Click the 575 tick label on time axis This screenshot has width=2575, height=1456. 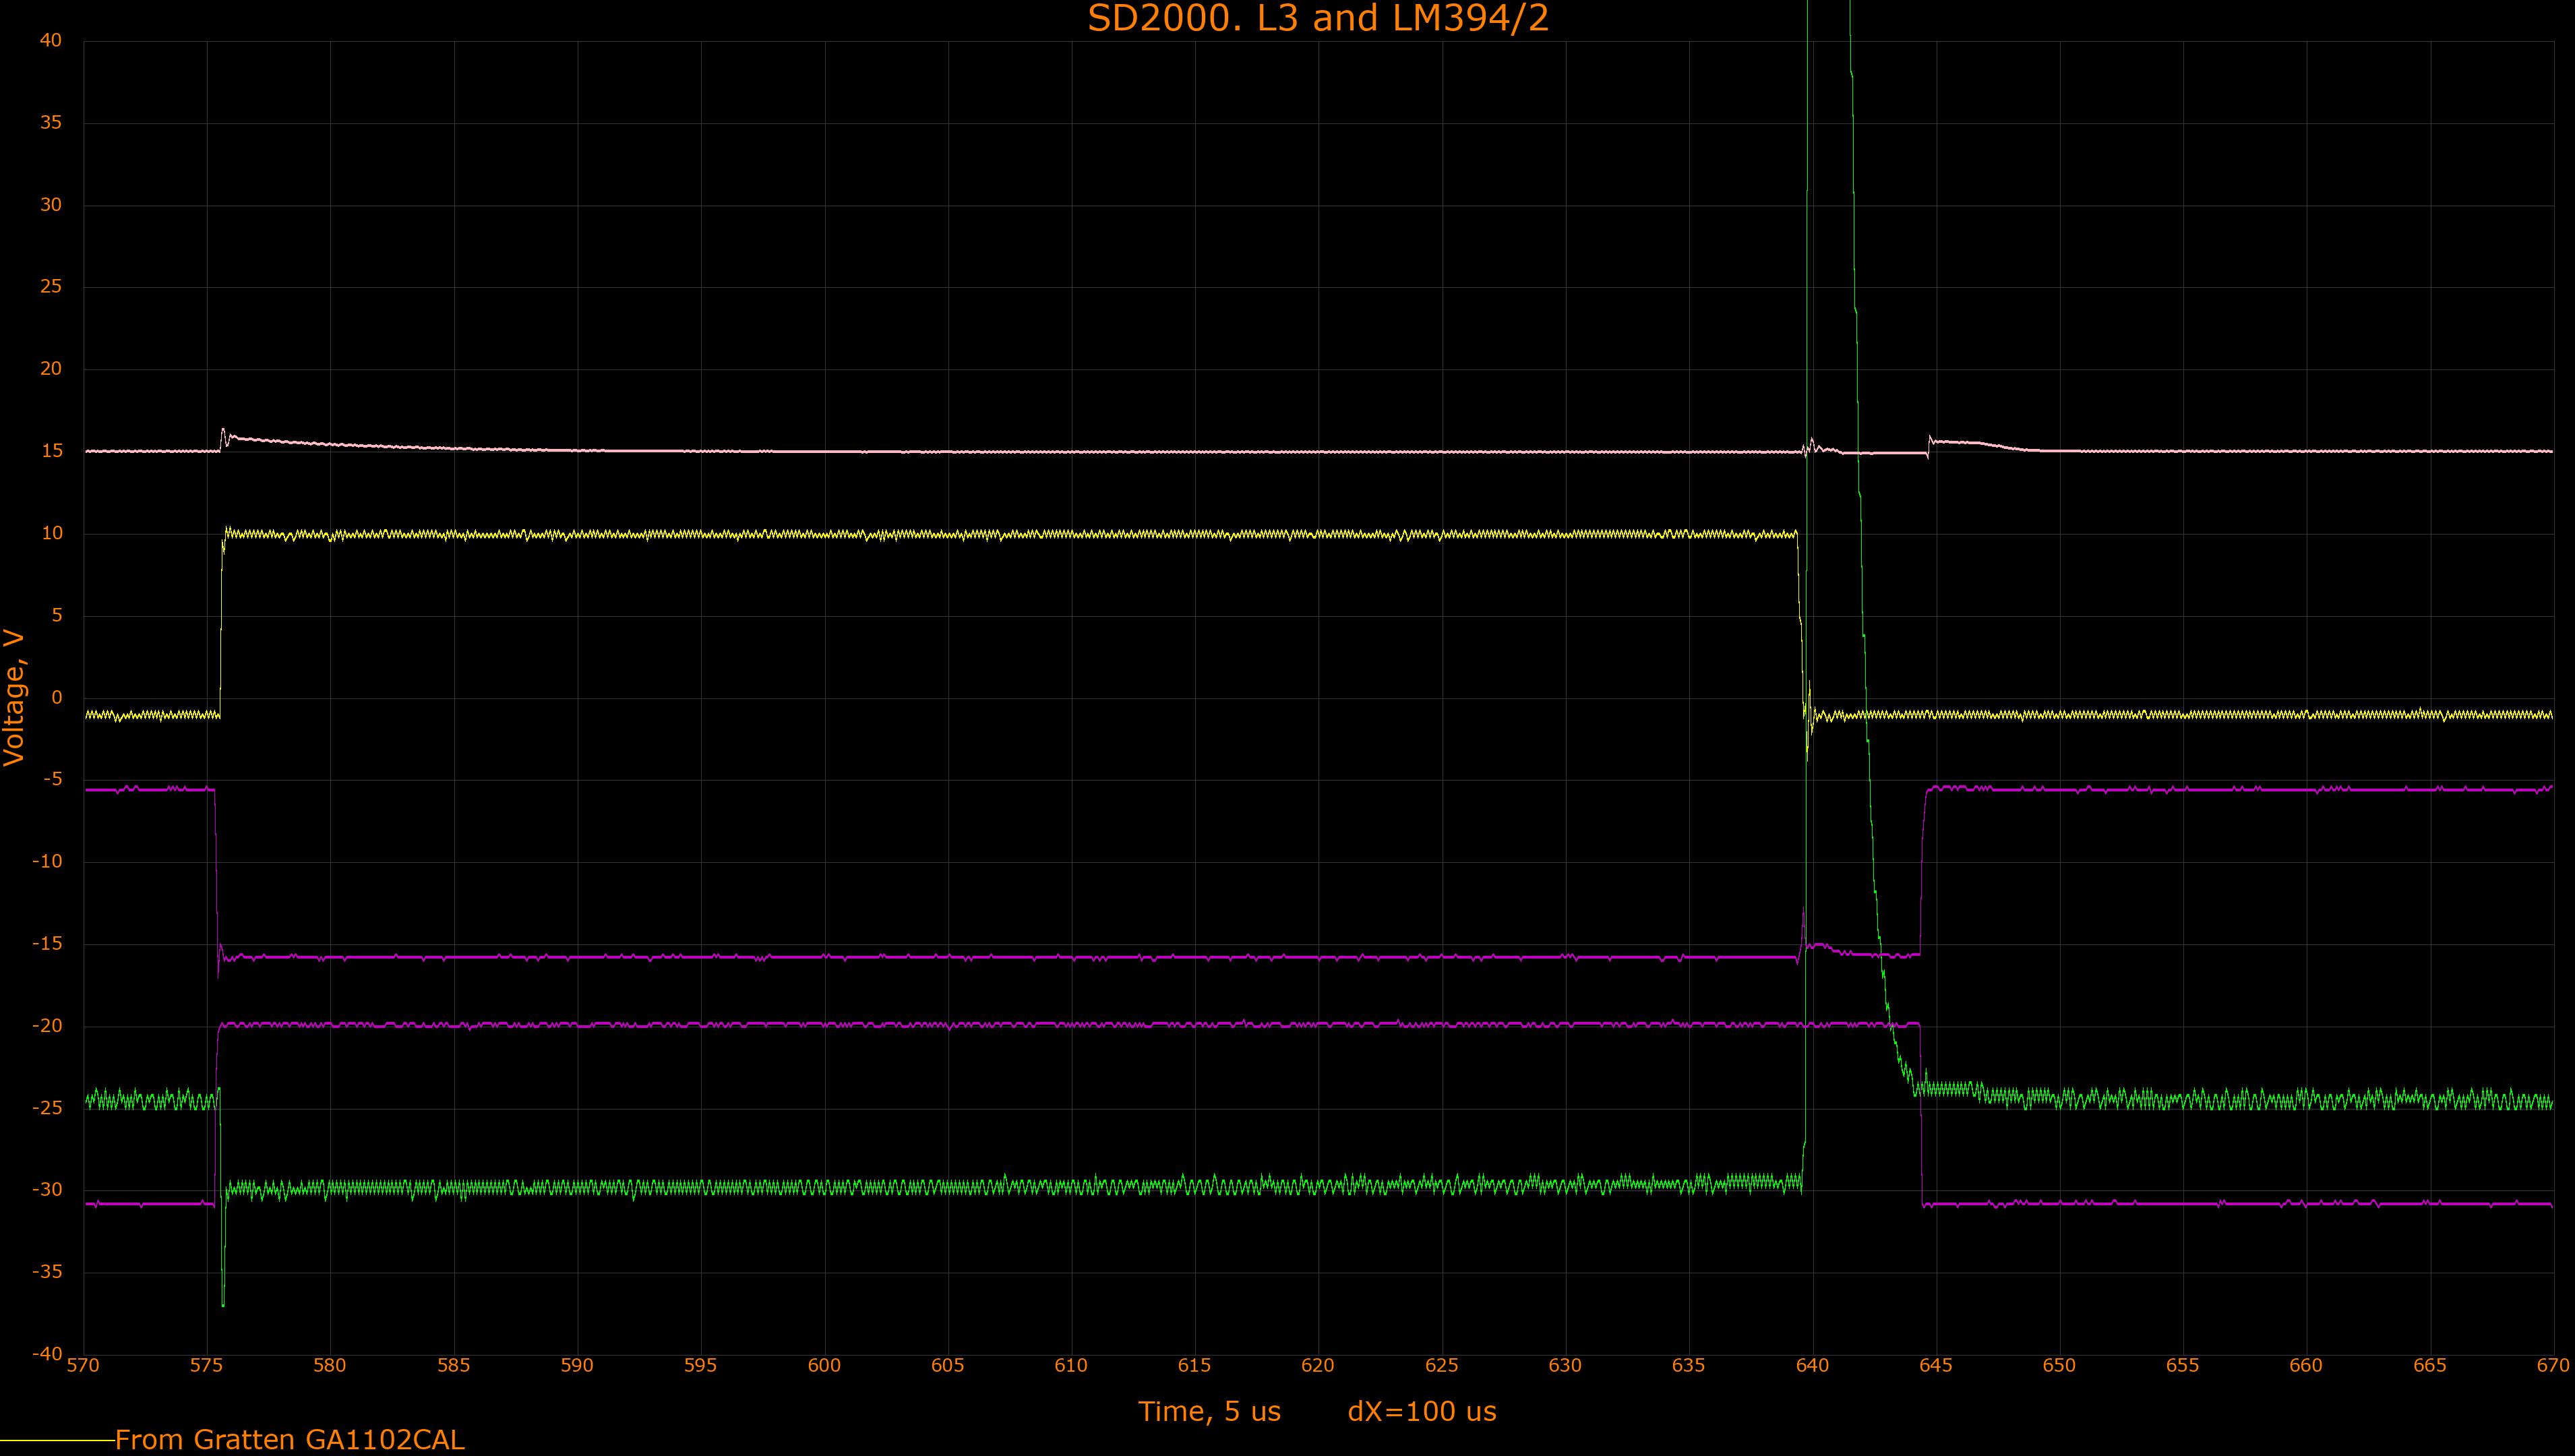point(206,1366)
